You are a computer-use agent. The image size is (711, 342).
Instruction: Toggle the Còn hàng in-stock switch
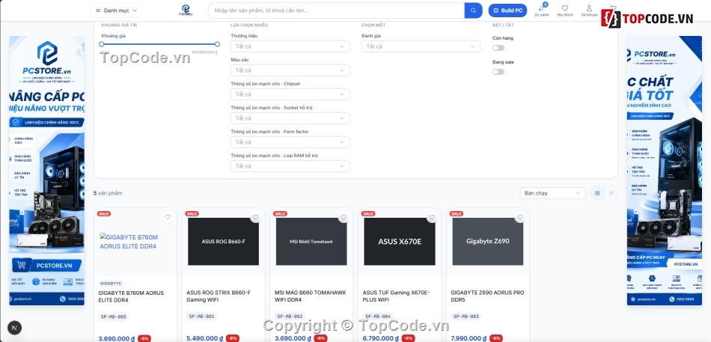[498, 48]
